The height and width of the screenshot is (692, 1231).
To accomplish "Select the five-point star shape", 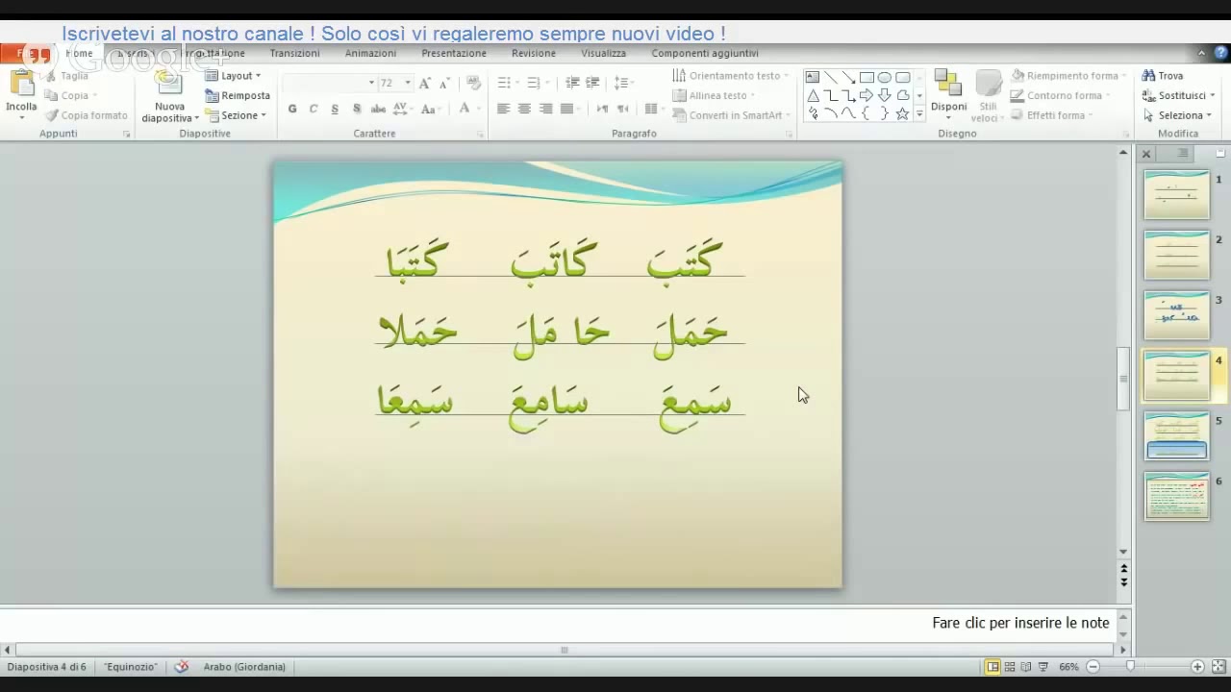I will 902,113.
